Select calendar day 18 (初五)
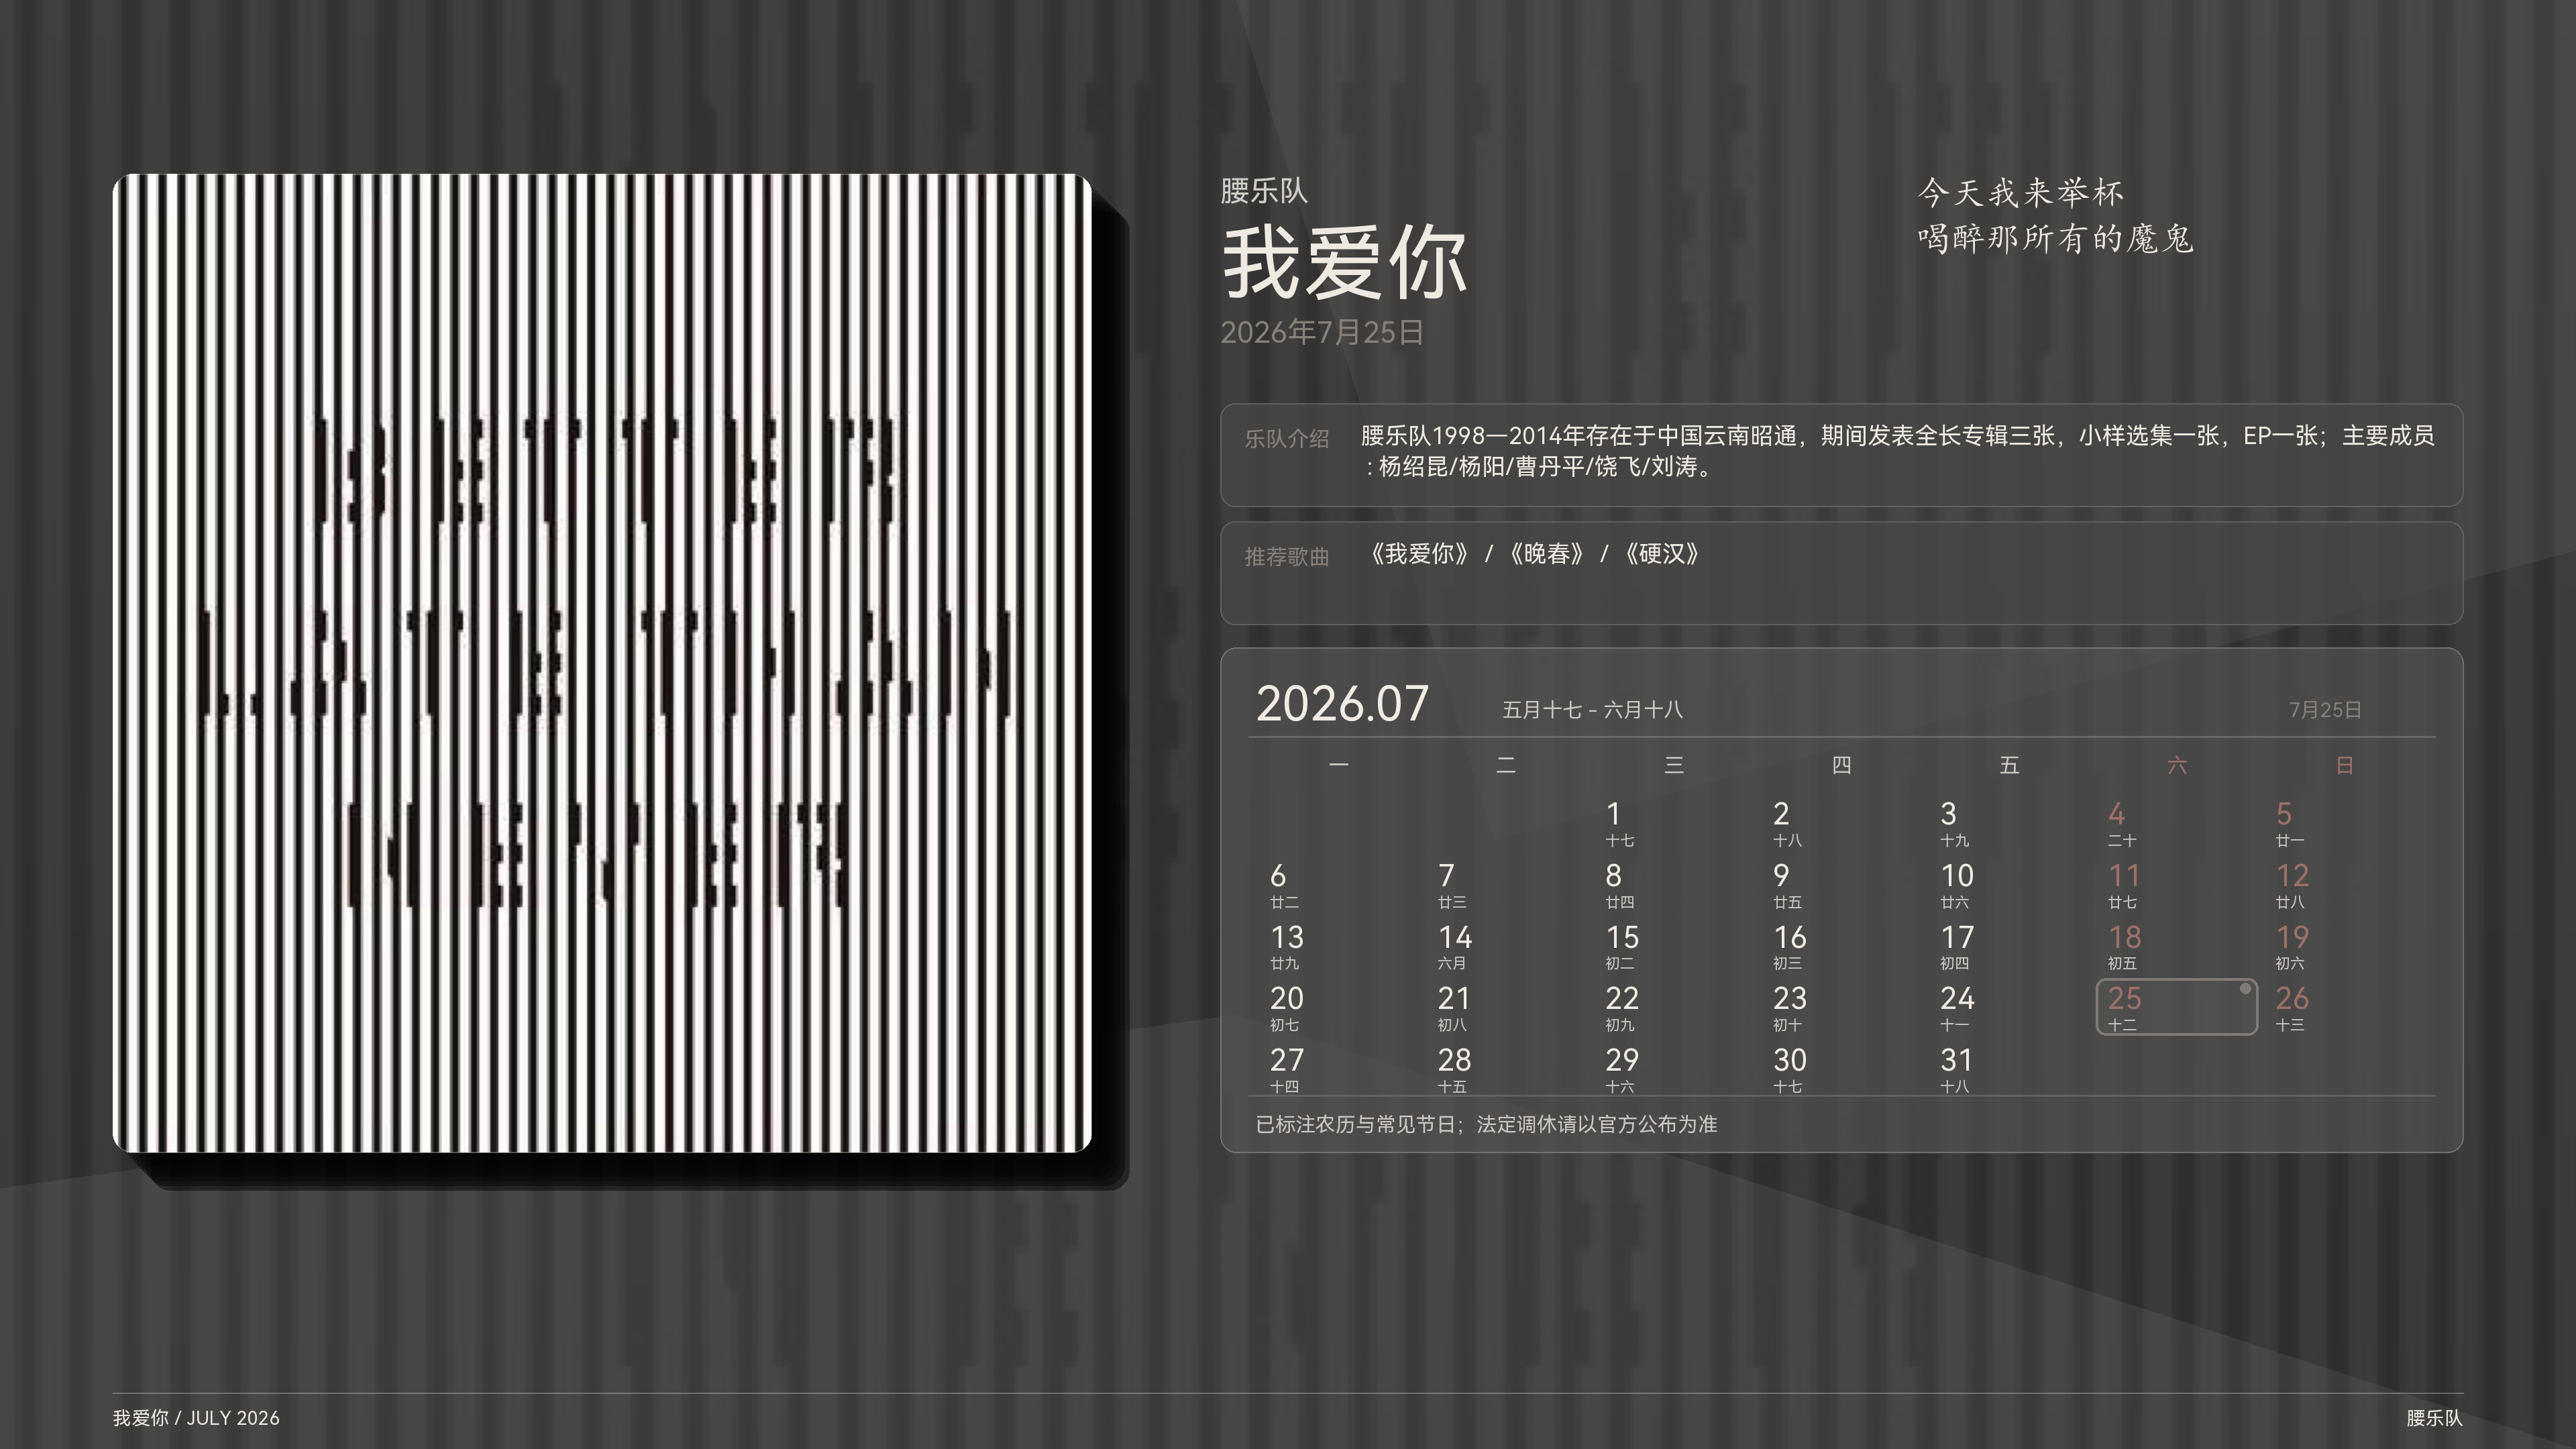Viewport: 2576px width, 1449px height. point(2124,946)
